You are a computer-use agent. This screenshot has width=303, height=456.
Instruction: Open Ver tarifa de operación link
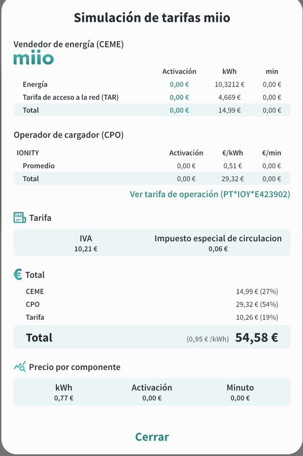coord(210,194)
